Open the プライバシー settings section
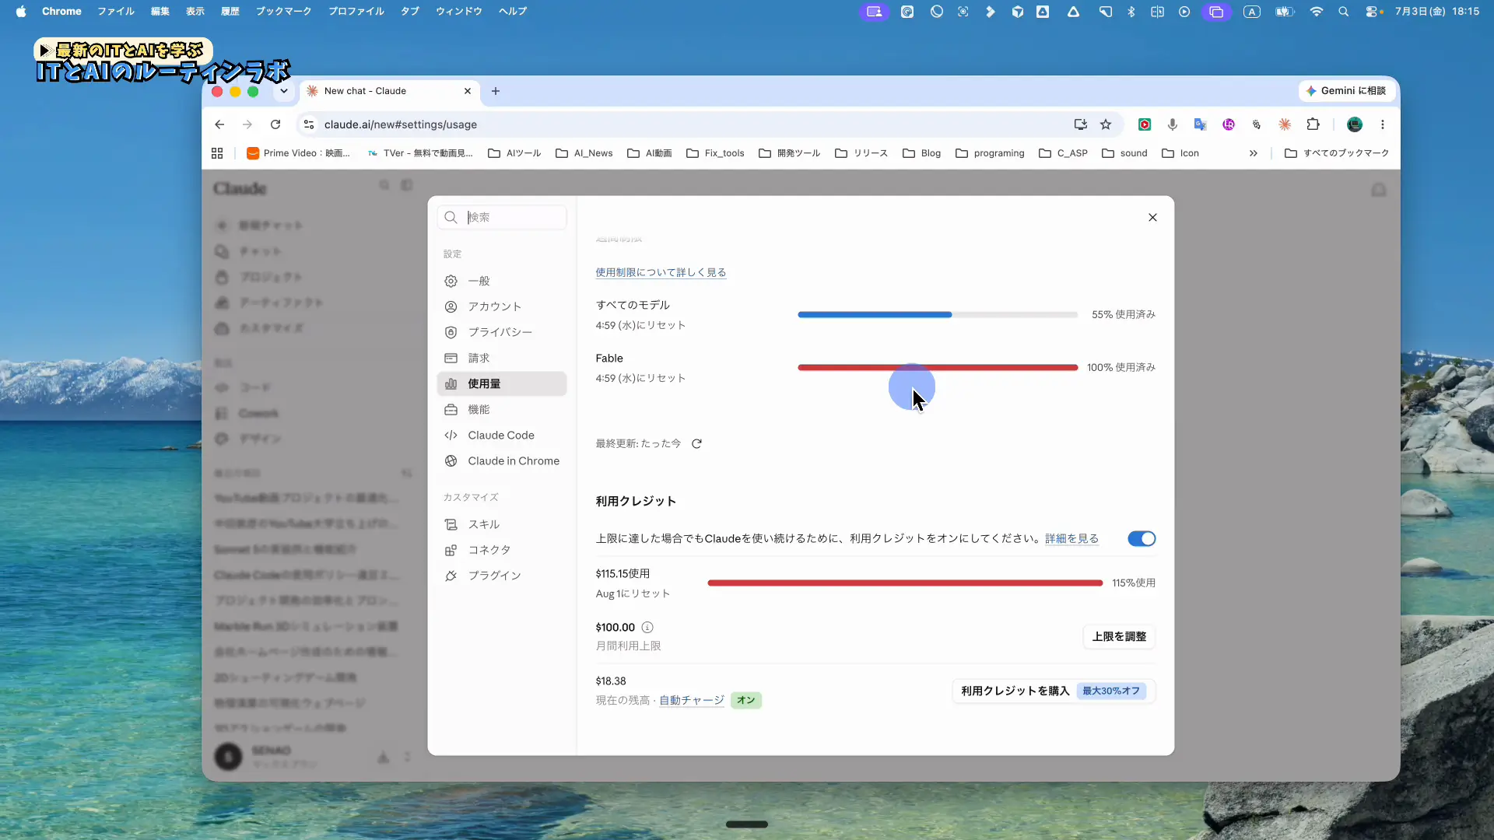 [x=502, y=332]
